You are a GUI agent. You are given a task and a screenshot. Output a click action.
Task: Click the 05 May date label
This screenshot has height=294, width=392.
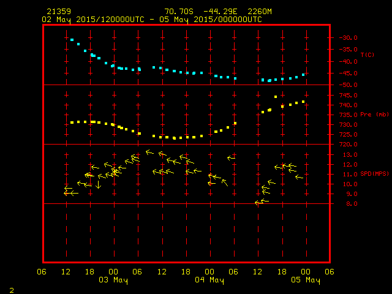point(306,280)
